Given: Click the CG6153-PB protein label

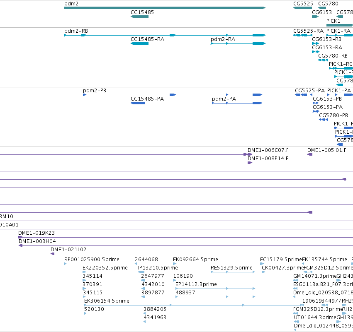Looking at the screenshot, I should (327, 99).
